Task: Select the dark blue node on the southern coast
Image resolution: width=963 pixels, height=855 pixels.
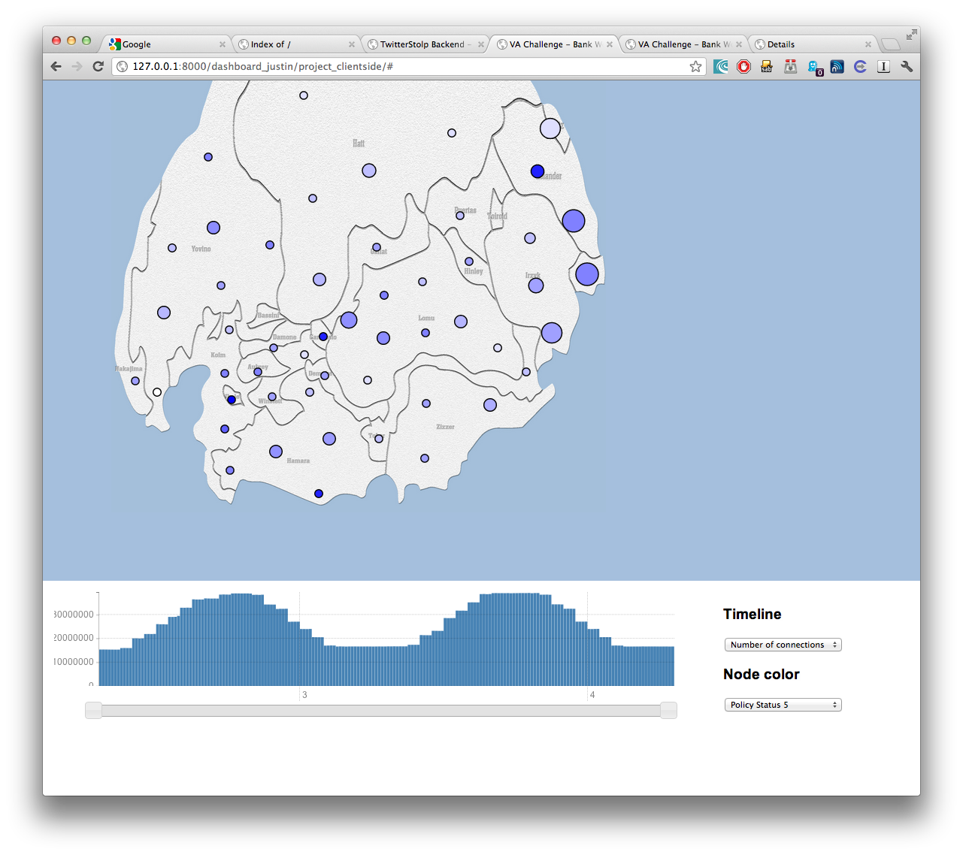Action: coord(319,494)
